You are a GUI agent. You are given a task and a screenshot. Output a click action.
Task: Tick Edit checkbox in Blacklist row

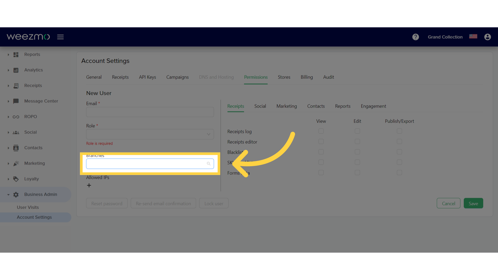(357, 152)
